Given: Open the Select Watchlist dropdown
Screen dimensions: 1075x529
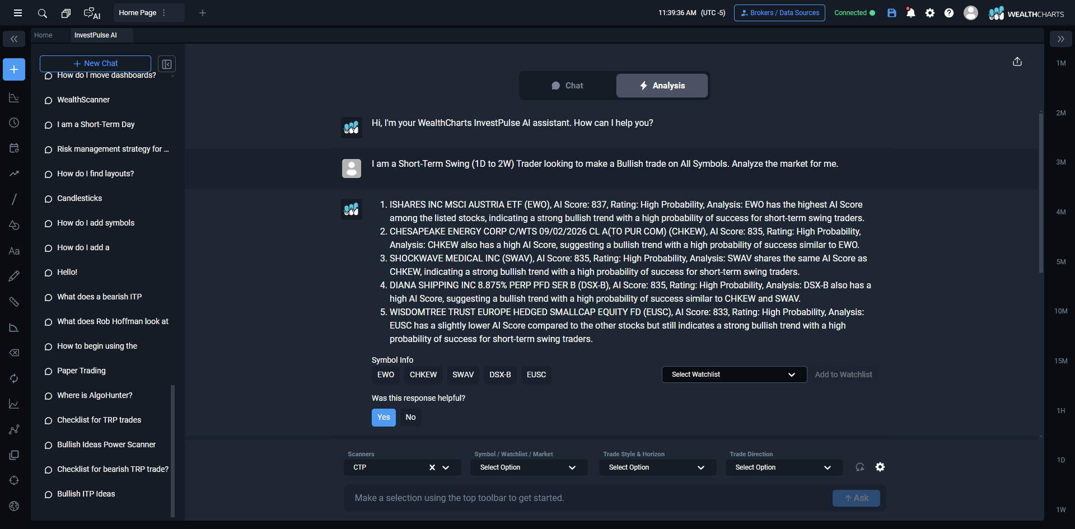Looking at the screenshot, I should (734, 374).
